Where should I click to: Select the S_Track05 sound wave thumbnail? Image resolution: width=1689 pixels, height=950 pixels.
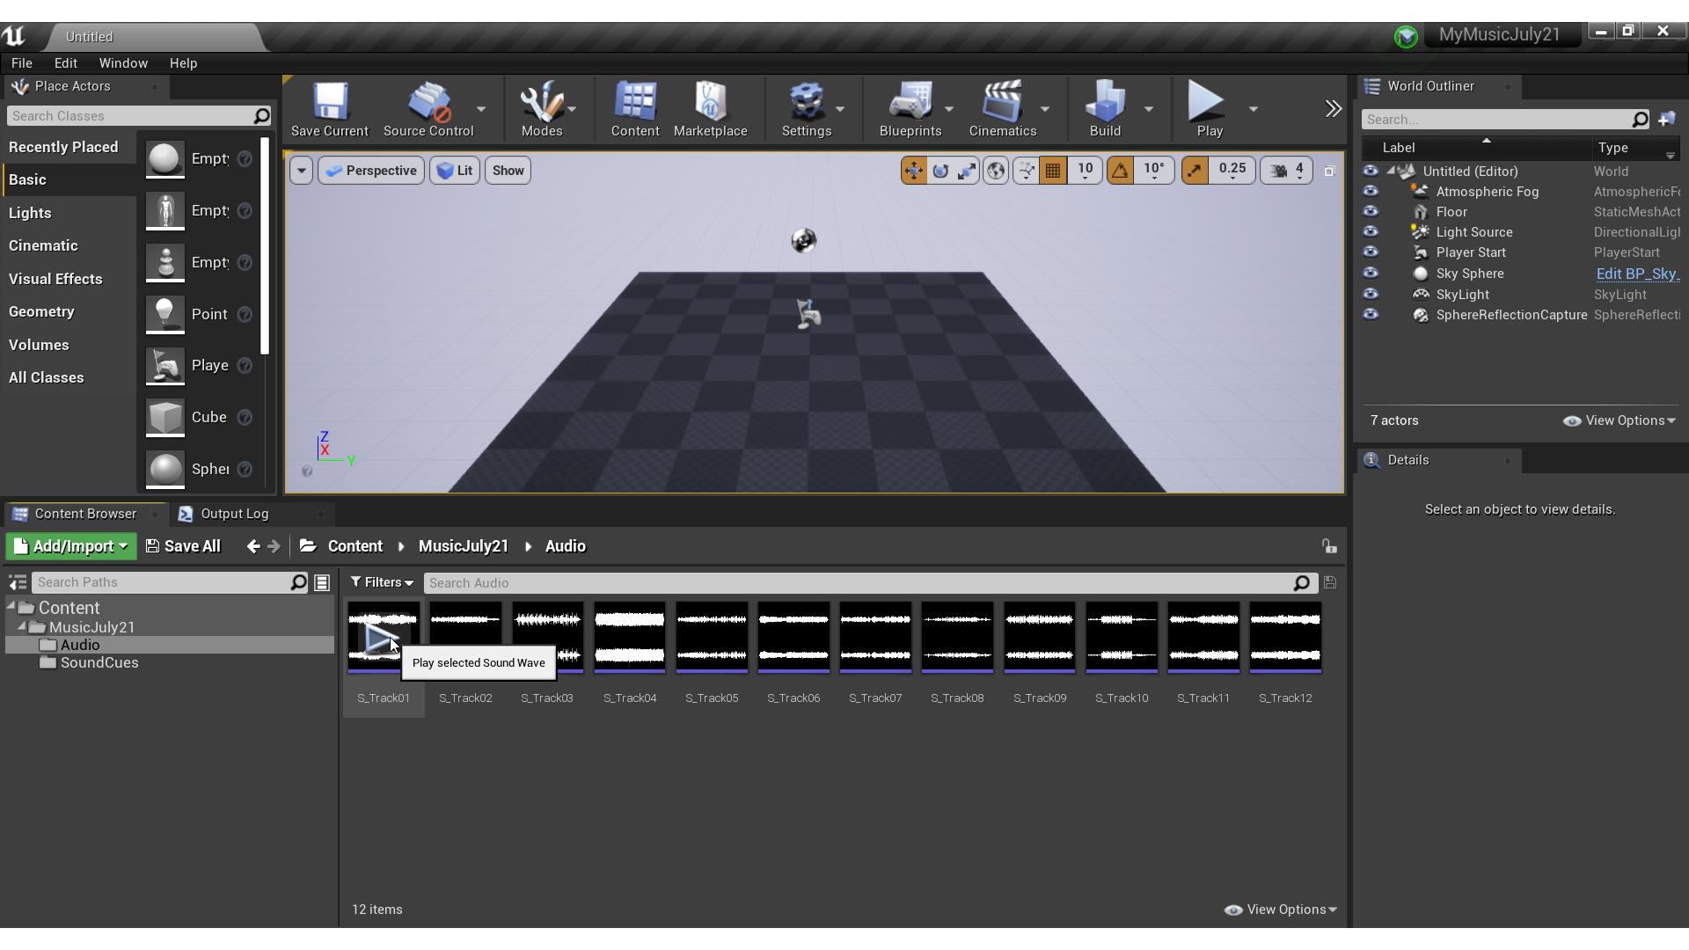[712, 638]
